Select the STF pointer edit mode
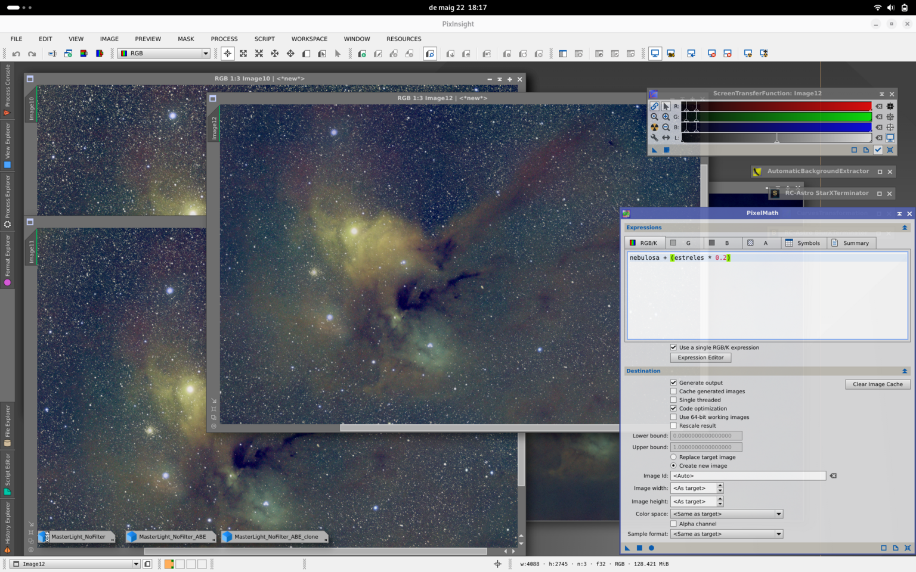 pyautogui.click(x=666, y=106)
